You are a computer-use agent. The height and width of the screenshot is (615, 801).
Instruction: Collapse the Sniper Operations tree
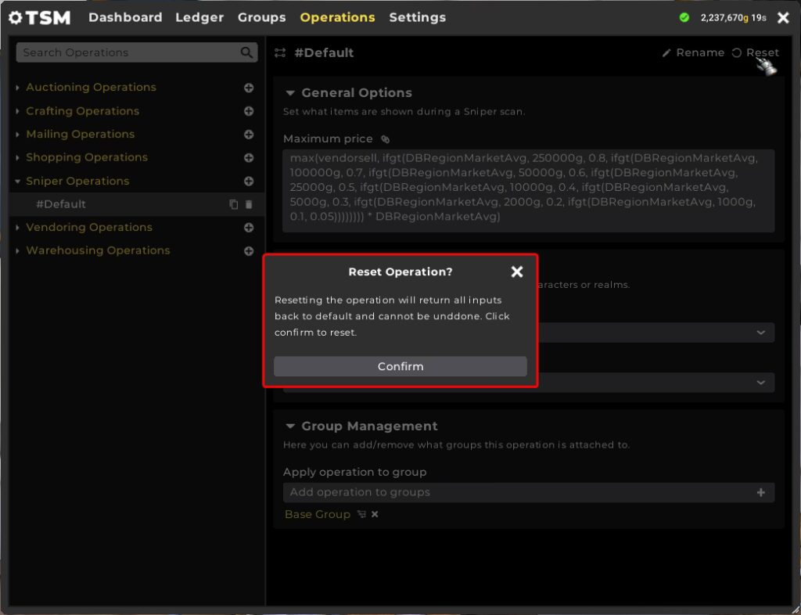(18, 181)
